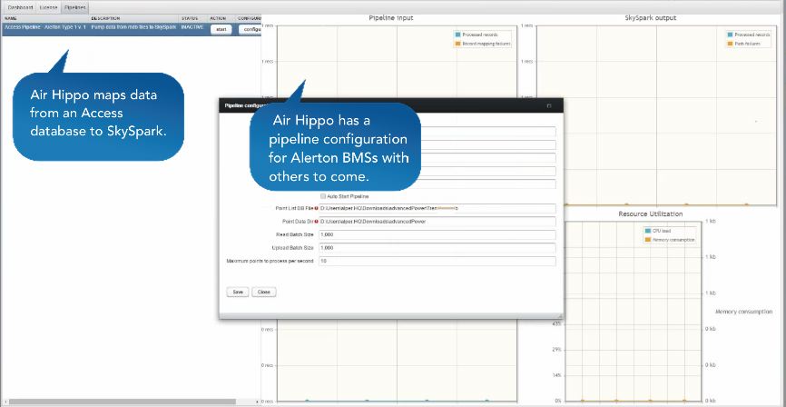Save the pipeline configuration
786x407 pixels.
(x=238, y=292)
